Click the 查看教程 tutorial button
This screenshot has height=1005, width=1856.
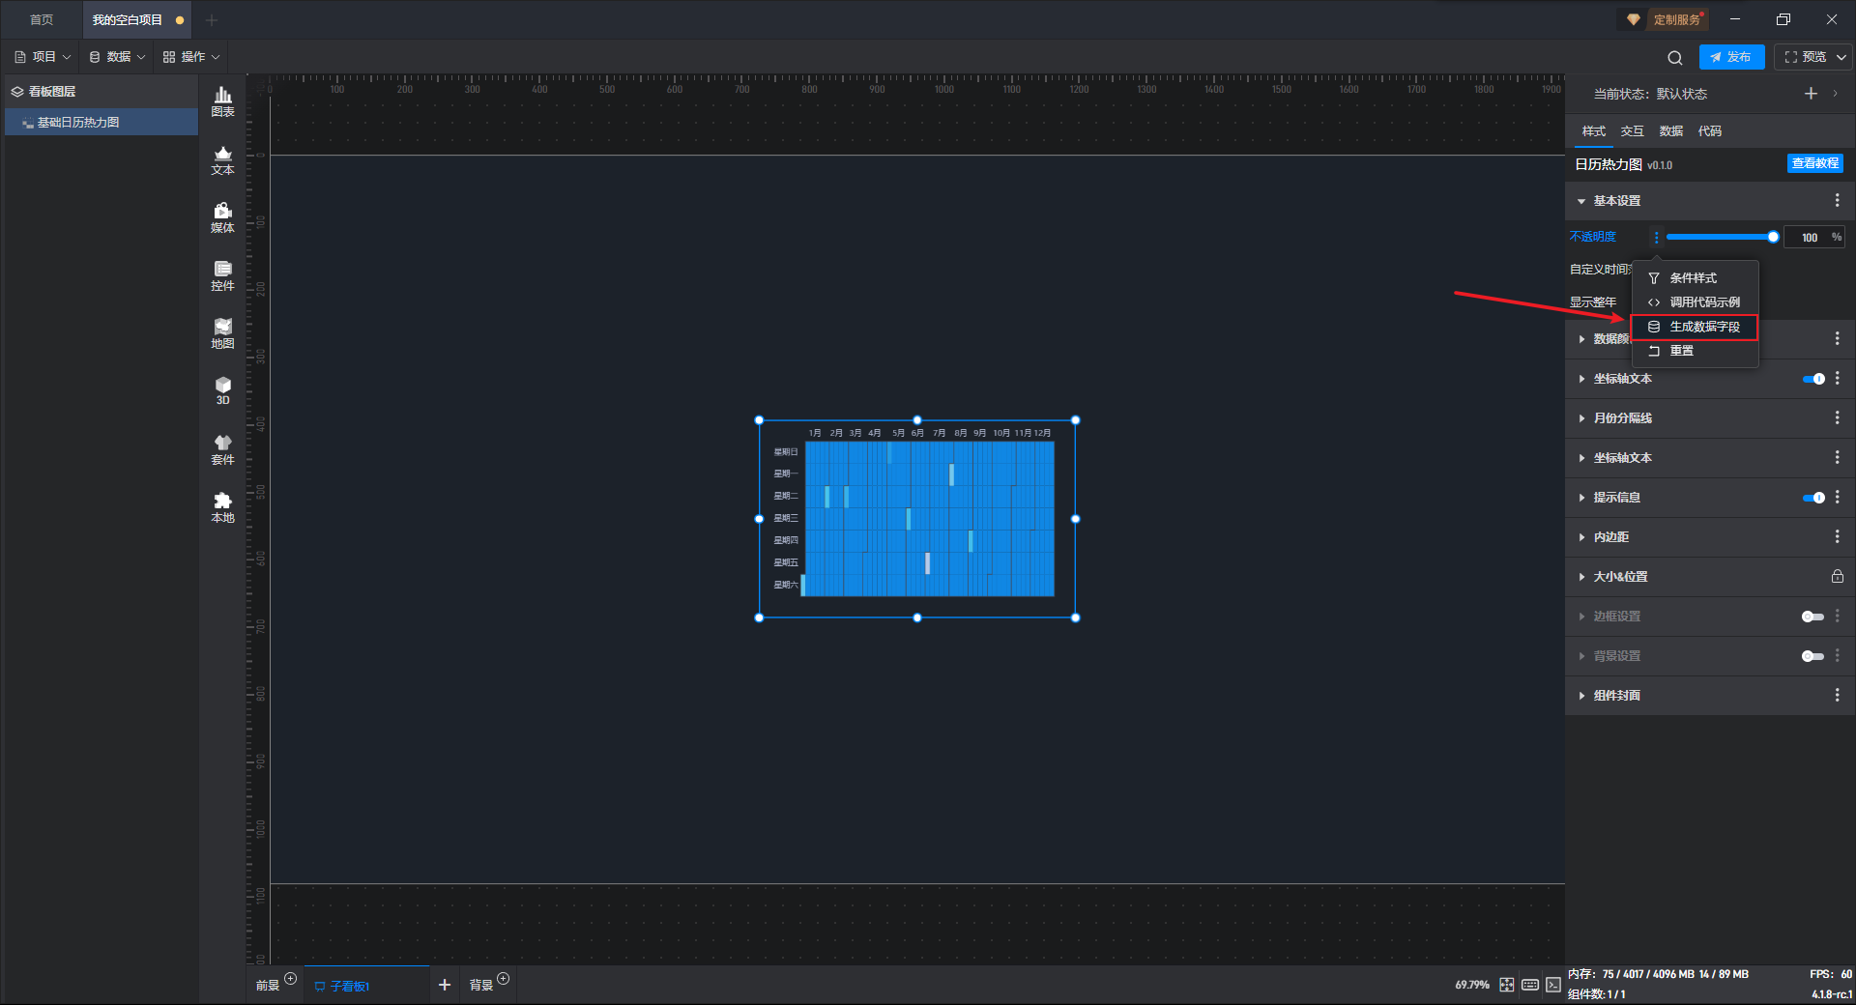[x=1815, y=163]
